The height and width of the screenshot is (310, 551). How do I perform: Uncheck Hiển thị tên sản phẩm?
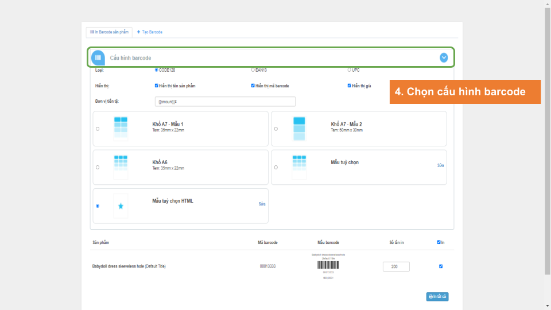point(157,86)
